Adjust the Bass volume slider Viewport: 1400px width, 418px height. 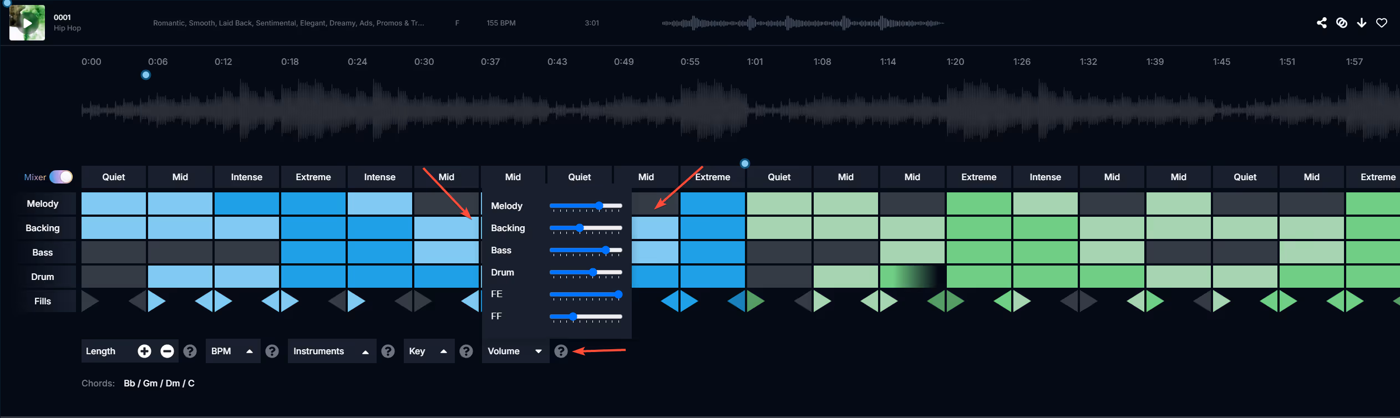[x=586, y=250]
